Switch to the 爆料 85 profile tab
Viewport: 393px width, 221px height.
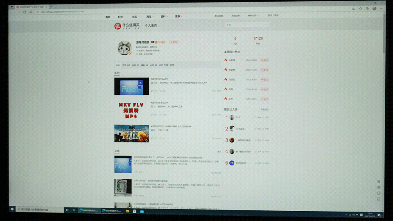[x=145, y=65]
